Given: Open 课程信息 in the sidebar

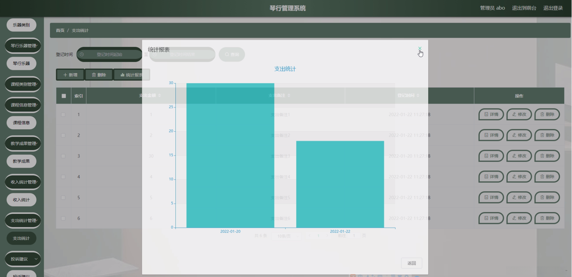Looking at the screenshot, I should 21,123.
